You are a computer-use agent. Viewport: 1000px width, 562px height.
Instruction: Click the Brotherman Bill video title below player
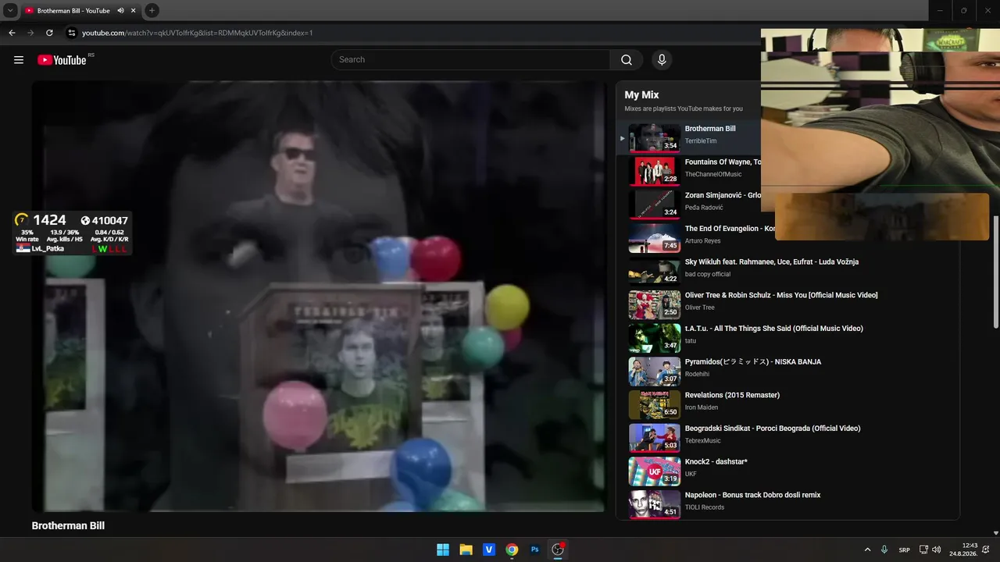pyautogui.click(x=68, y=526)
